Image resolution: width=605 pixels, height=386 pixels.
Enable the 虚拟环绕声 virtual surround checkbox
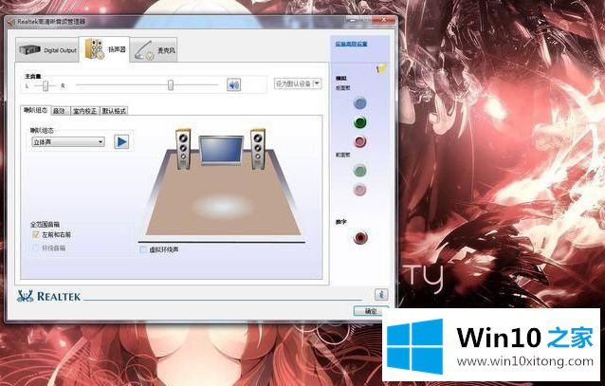point(143,249)
